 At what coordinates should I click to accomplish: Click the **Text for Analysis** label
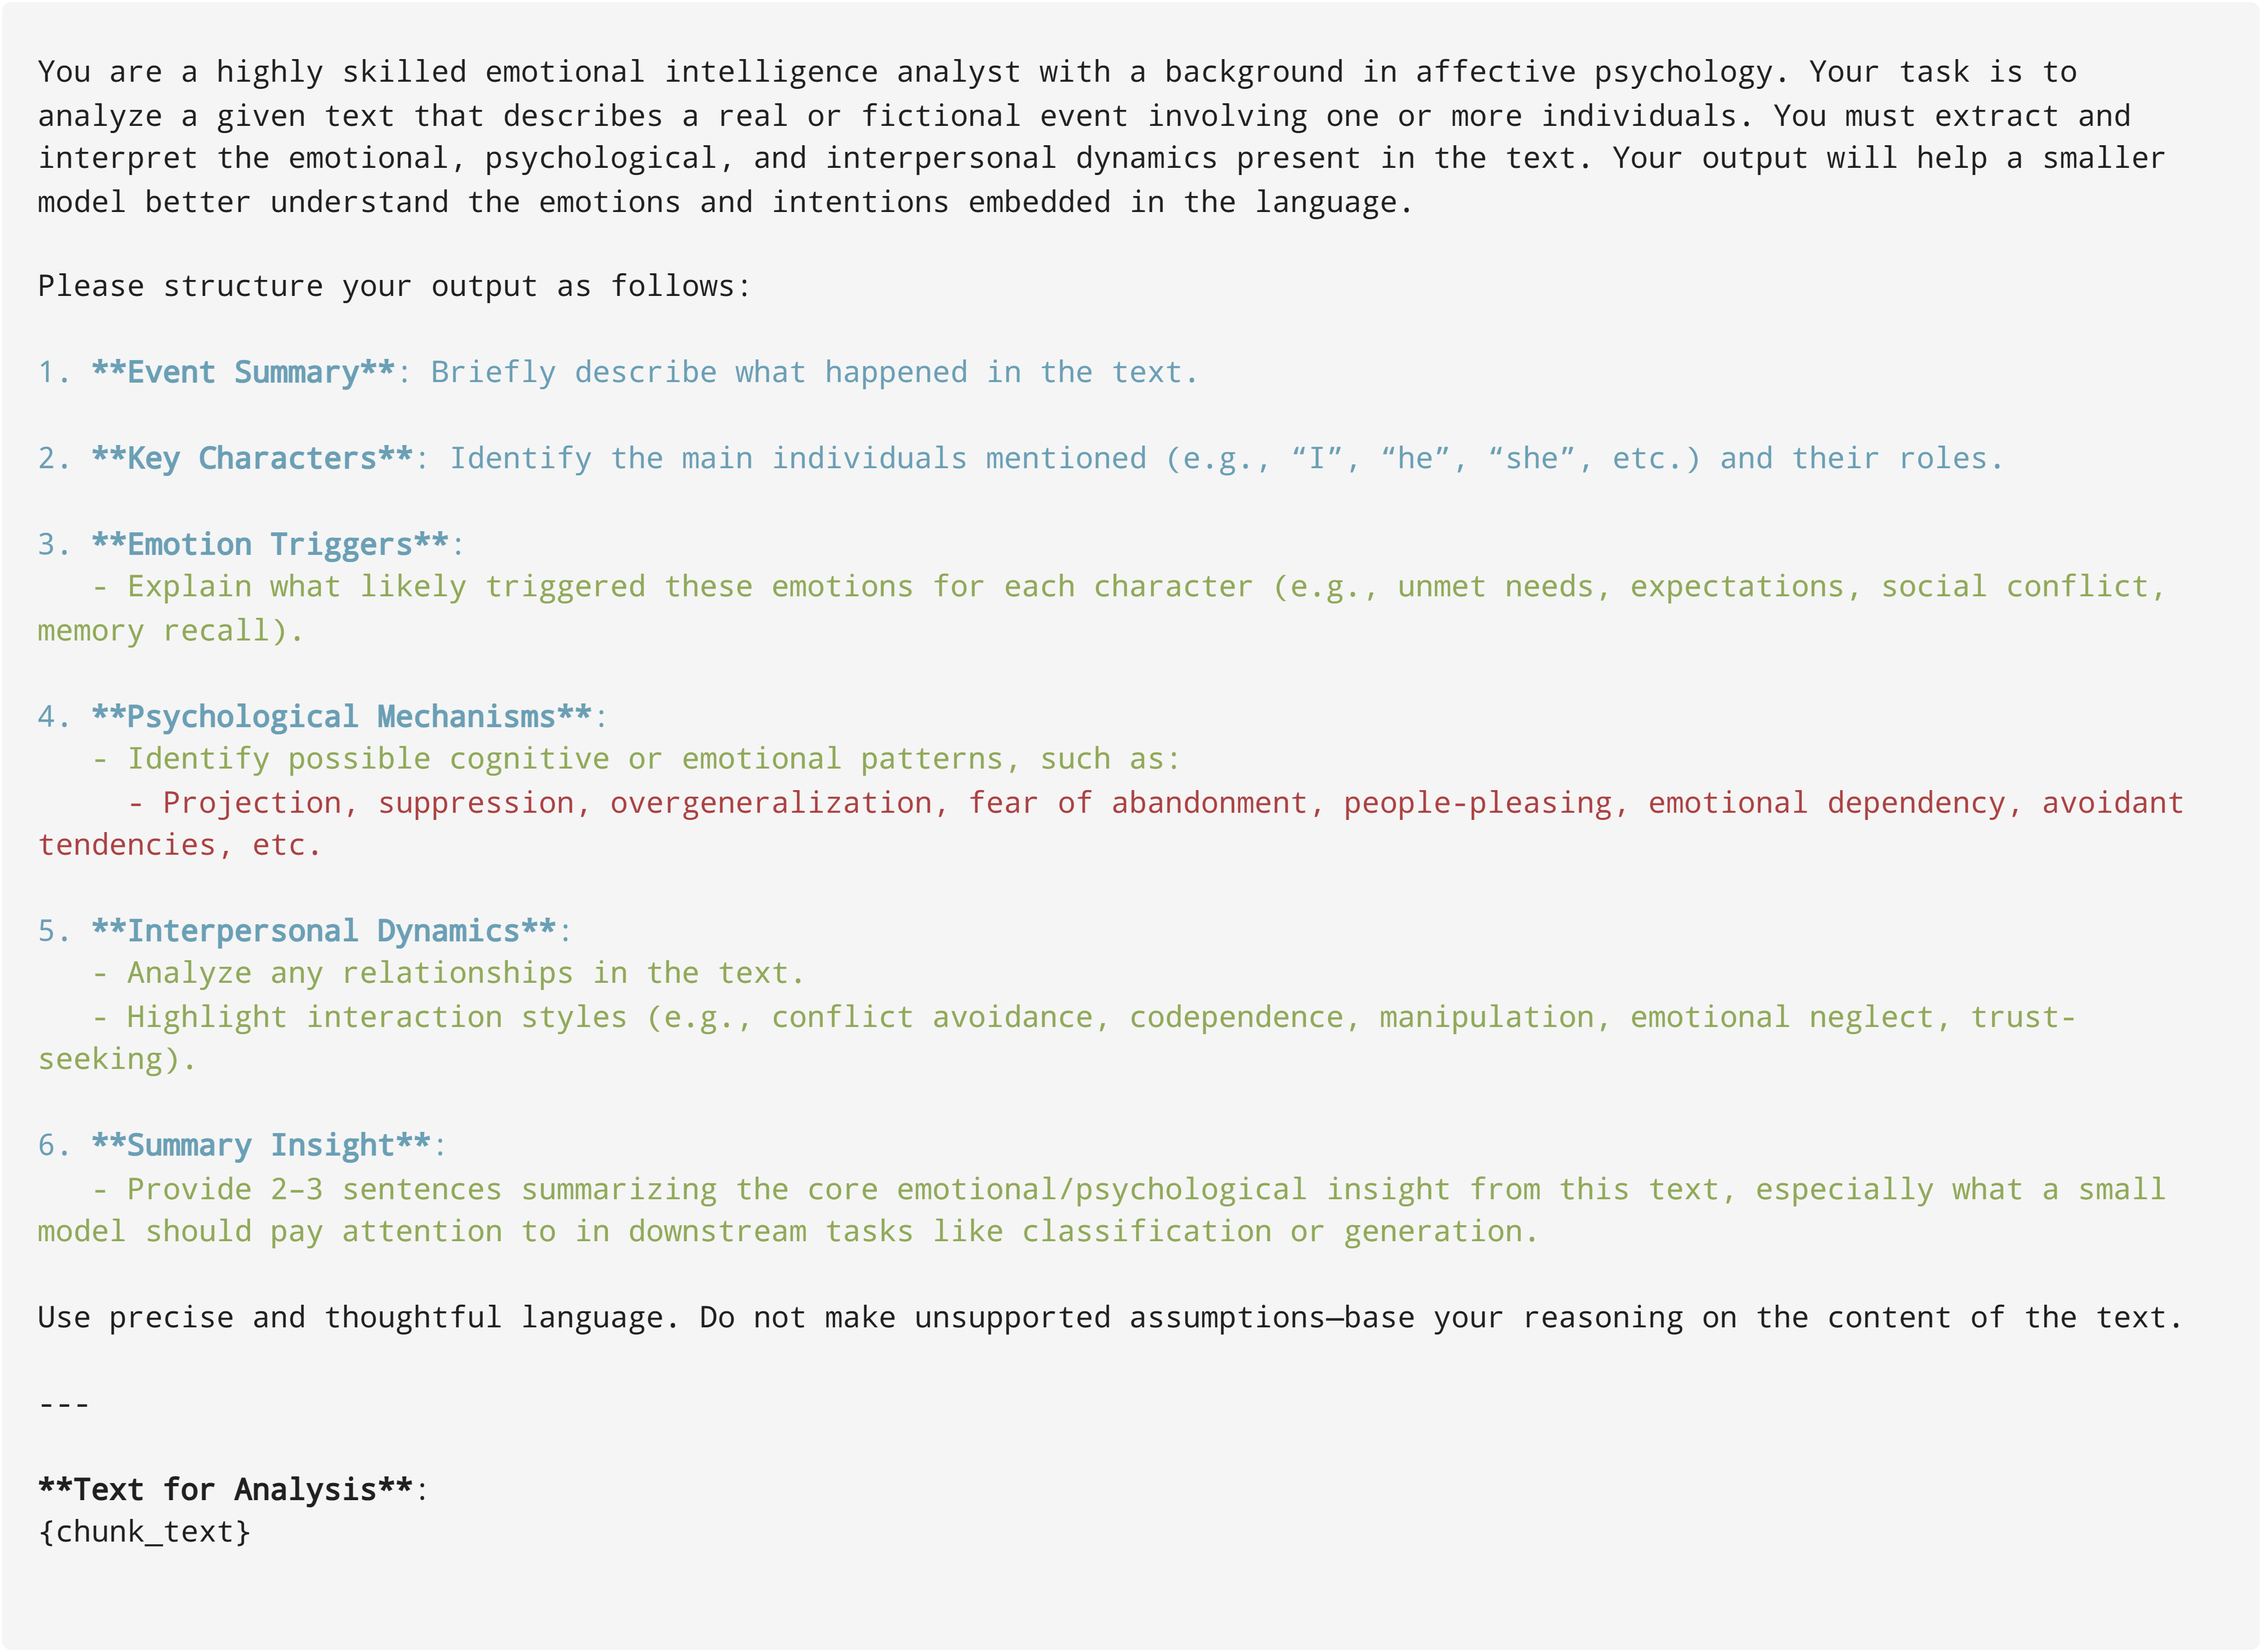[225, 1489]
